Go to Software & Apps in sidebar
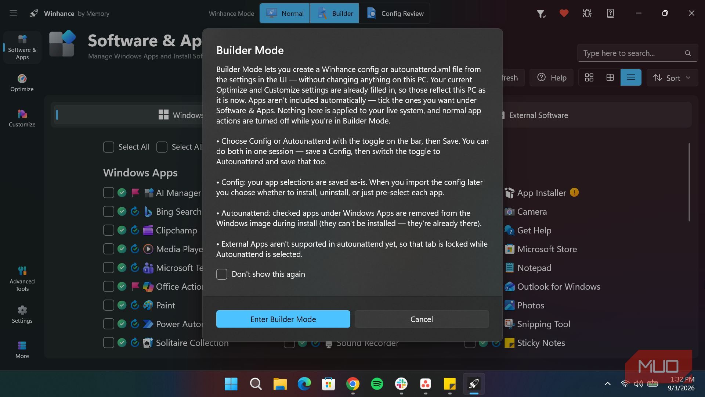This screenshot has width=705, height=397. click(x=22, y=47)
